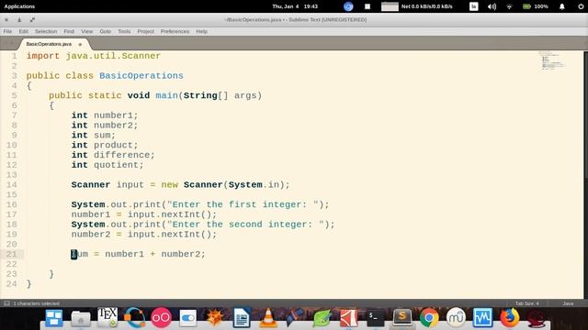Click the word import on line 1

(x=43, y=56)
